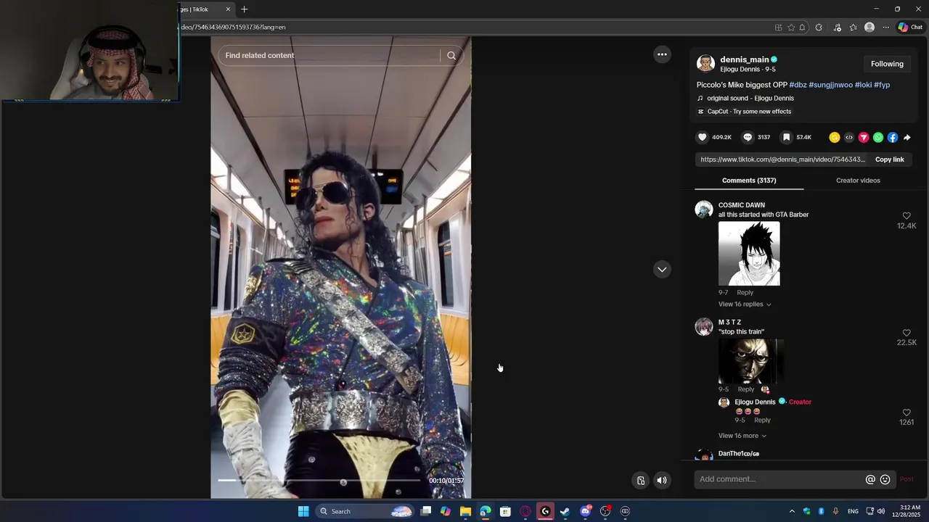Open Steam from the taskbar
This screenshot has height=522, width=929.
[x=565, y=511]
